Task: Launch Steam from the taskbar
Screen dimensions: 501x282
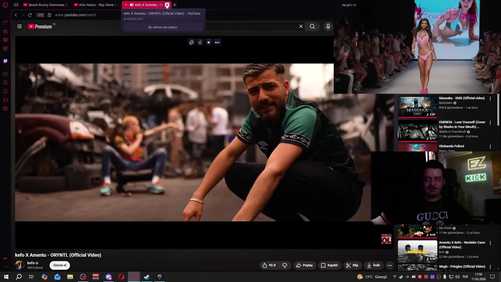Action: click(x=147, y=277)
